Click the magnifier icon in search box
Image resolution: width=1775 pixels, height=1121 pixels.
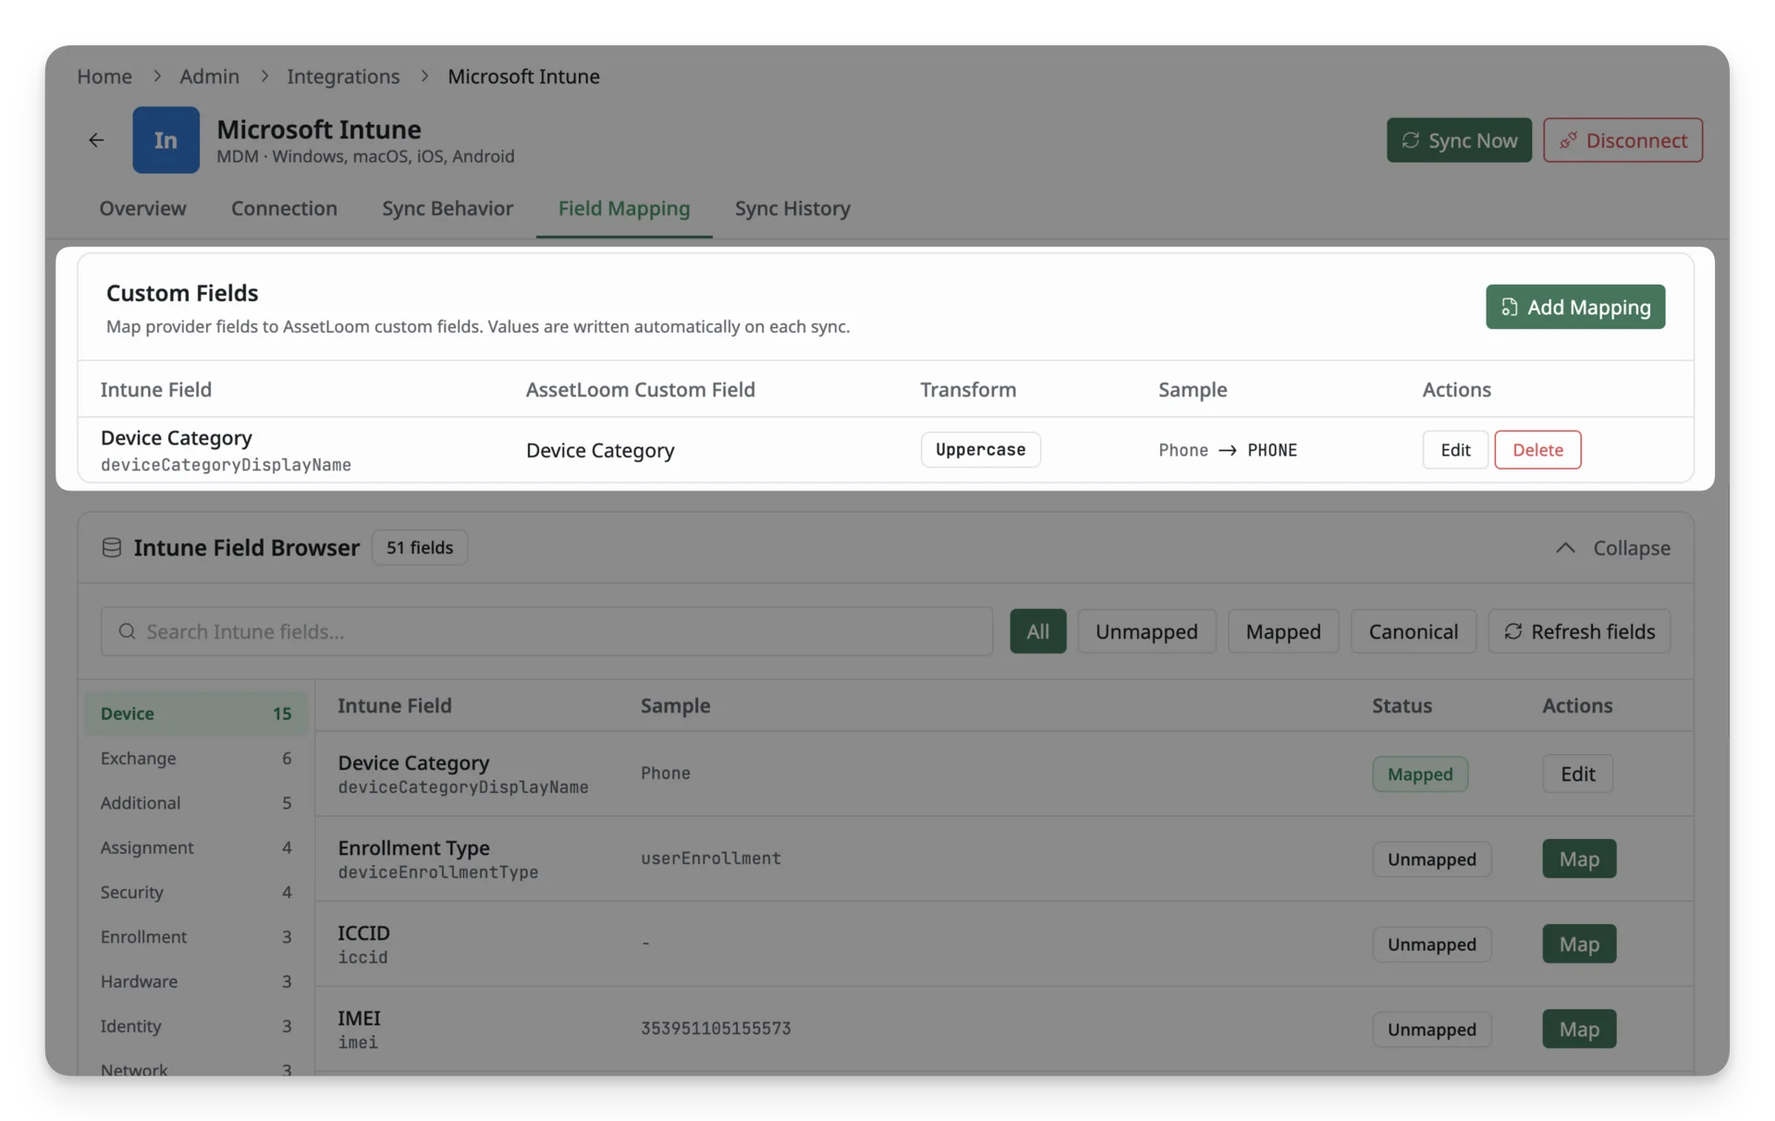[128, 631]
